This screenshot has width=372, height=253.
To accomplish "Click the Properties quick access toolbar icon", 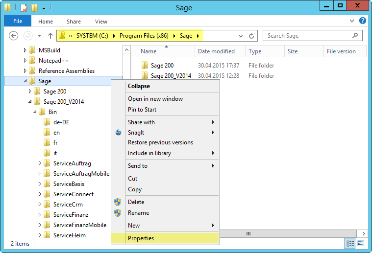I will pos(24,8).
